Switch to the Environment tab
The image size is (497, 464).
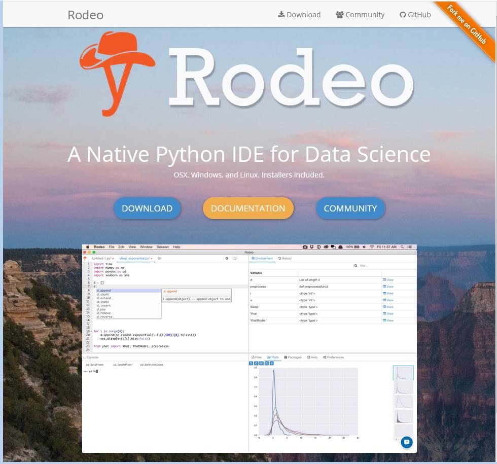pyautogui.click(x=262, y=258)
